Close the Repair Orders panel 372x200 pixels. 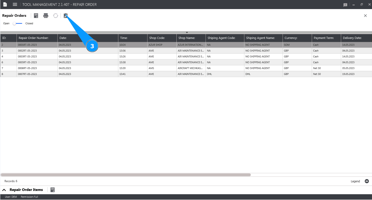tap(365, 16)
